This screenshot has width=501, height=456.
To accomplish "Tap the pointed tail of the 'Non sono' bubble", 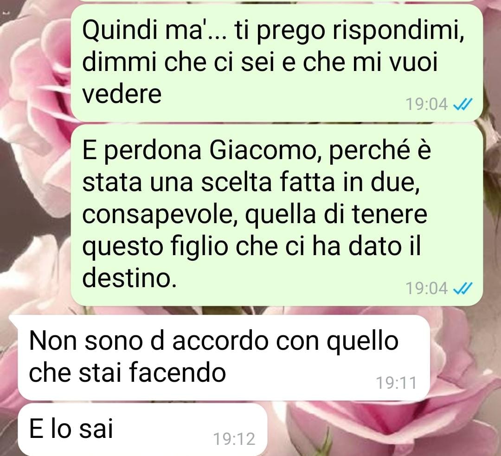I will pyautogui.click(x=14, y=320).
